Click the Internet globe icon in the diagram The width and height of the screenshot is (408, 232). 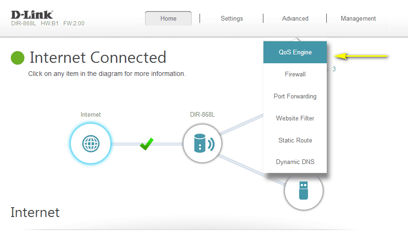[91, 144]
